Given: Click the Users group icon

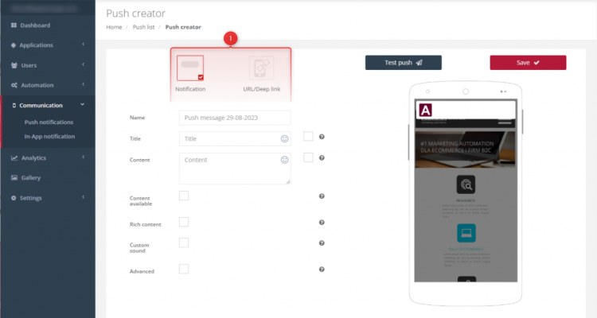Looking at the screenshot, I should (x=14, y=65).
